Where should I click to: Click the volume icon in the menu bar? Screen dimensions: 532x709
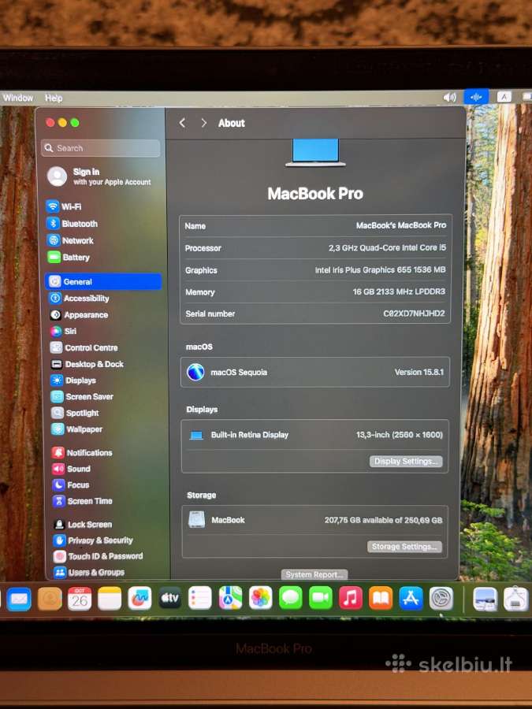449,98
